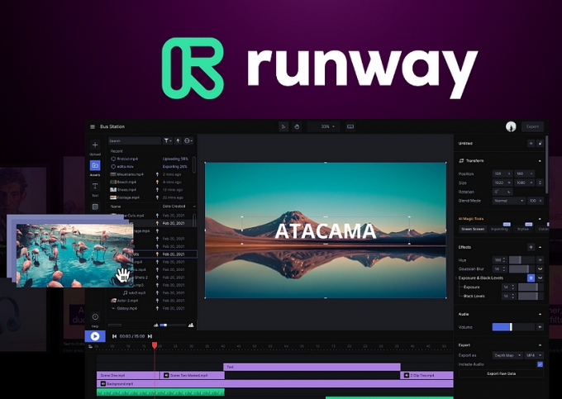Open the zoom percentage dropdown

coord(327,126)
